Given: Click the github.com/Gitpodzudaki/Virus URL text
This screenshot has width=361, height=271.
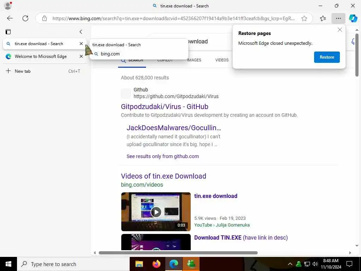Looking at the screenshot, I should click(176, 96).
